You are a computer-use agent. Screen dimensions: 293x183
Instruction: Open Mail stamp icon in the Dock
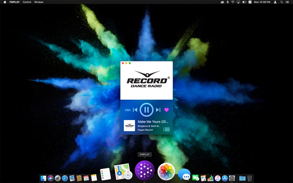[x=72, y=178]
